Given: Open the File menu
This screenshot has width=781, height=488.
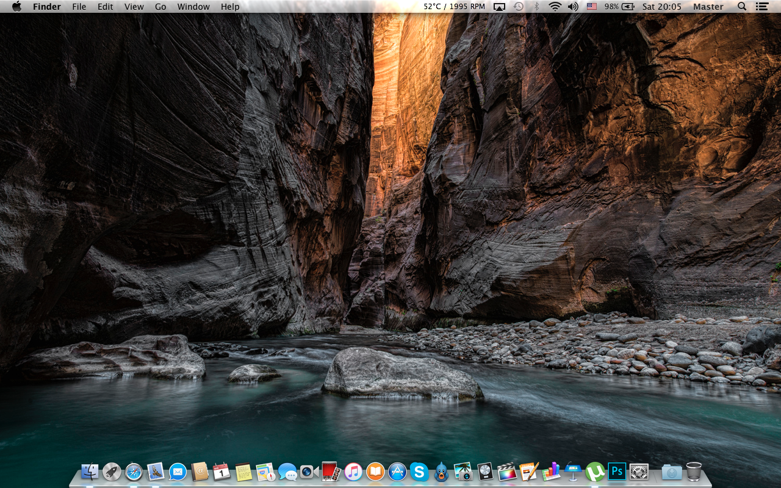Looking at the screenshot, I should (x=79, y=7).
